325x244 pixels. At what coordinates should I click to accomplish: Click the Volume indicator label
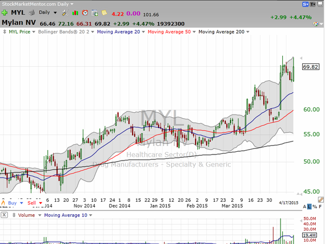click(x=27, y=215)
